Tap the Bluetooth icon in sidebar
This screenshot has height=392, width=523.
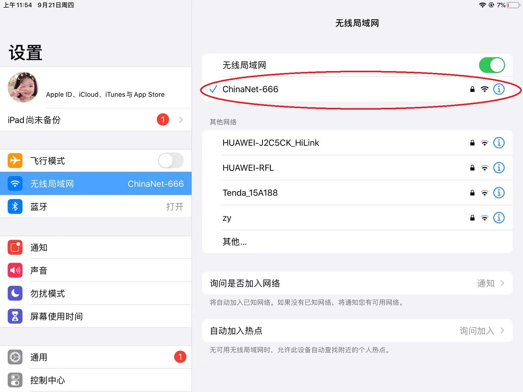pos(15,206)
